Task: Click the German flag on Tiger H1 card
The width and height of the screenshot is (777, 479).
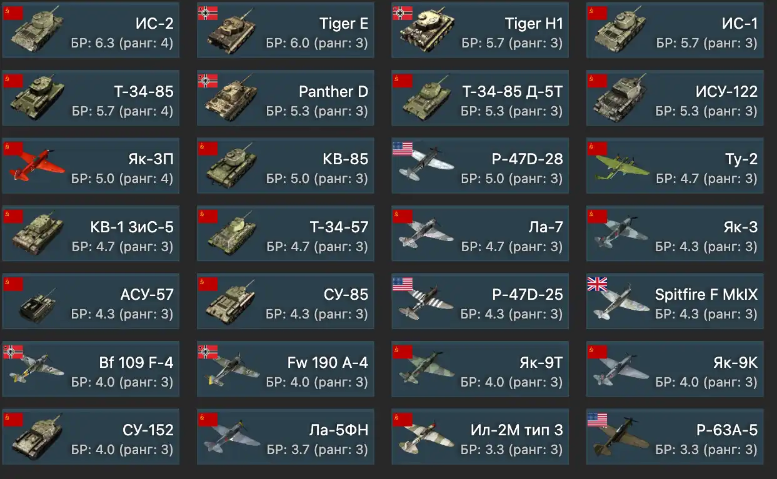Action: [x=403, y=12]
